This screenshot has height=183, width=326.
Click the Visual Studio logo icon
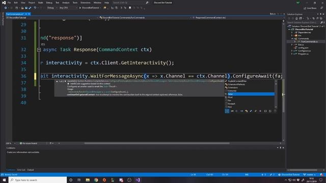click(x=4, y=3)
